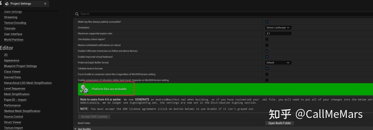373x130 pixels.
Task: Disable Enable improved virtual keyboard checkbox
Action: [x=267, y=57]
